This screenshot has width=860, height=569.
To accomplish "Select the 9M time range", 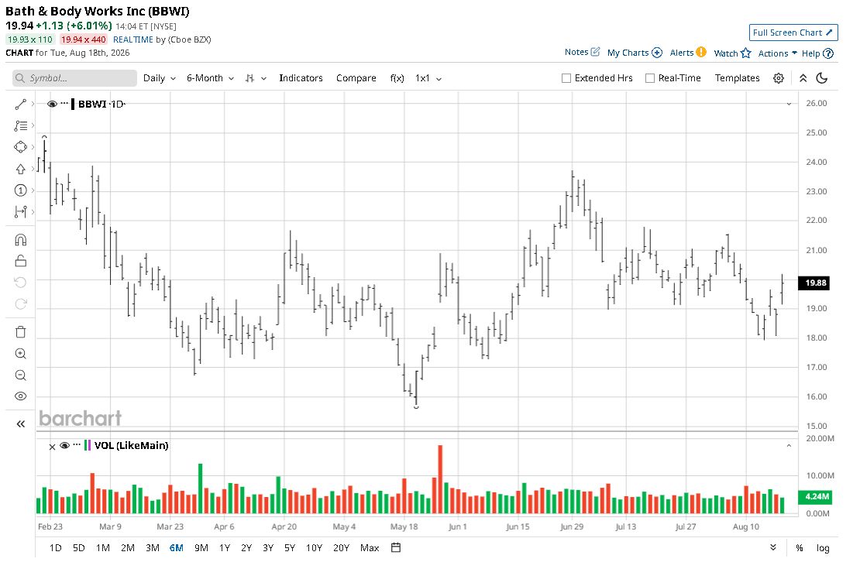I will (x=201, y=547).
